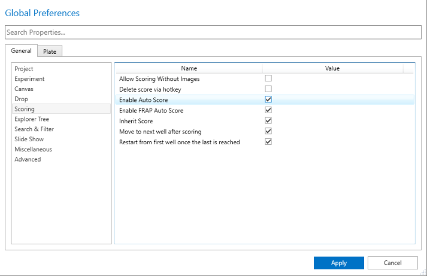Select the Advanced category
Image resolution: width=427 pixels, height=276 pixels.
coord(61,159)
